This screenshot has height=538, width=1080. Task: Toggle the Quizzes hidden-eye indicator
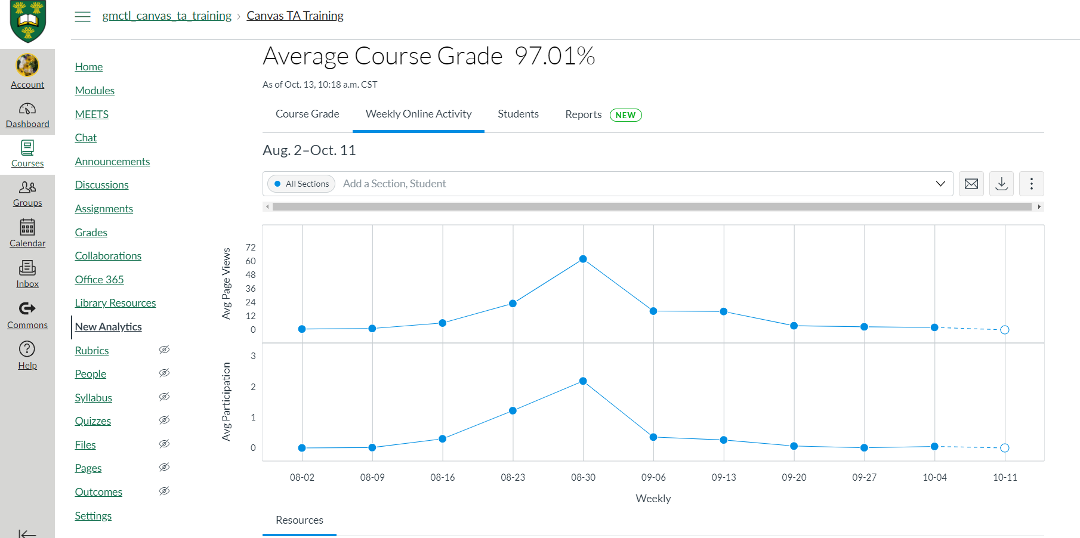pyautogui.click(x=165, y=419)
